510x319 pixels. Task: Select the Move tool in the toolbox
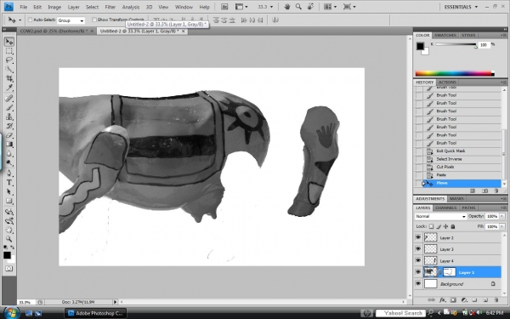pos(9,42)
